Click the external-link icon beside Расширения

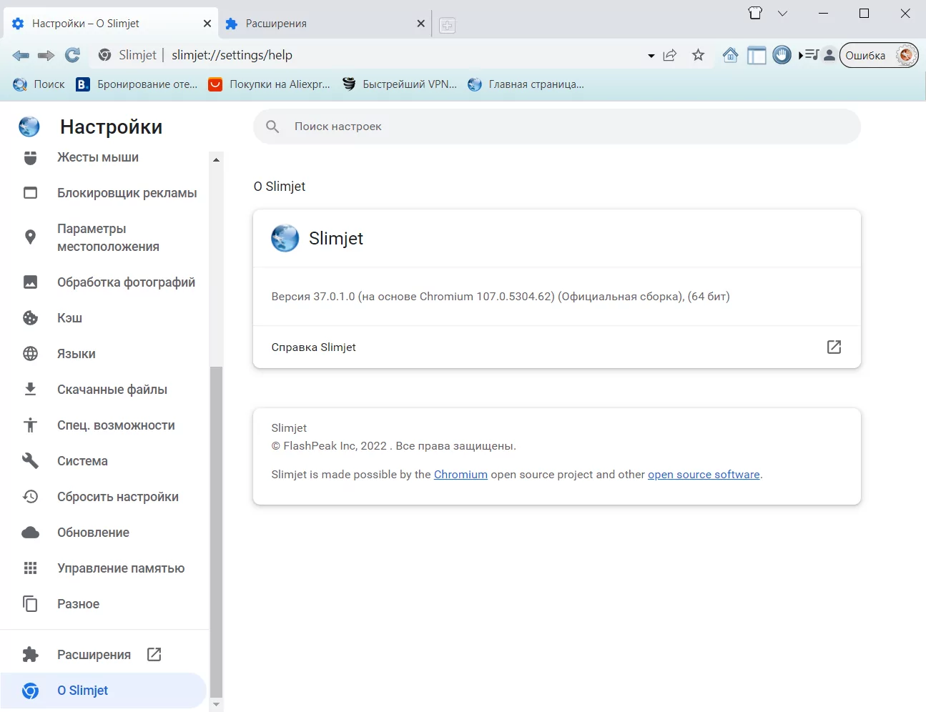154,654
